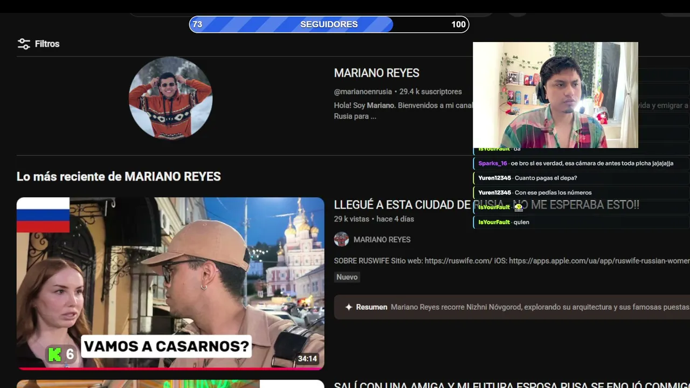690x388 pixels.
Task: Open the 'LLEGUÉ A ESTA CIUDAD DE RUSIA' video title
Action: click(486, 205)
